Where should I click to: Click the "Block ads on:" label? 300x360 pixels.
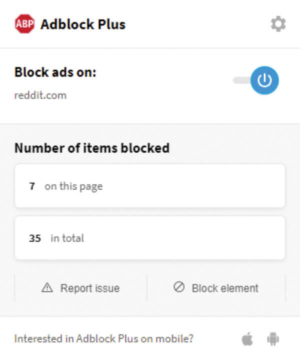click(55, 72)
